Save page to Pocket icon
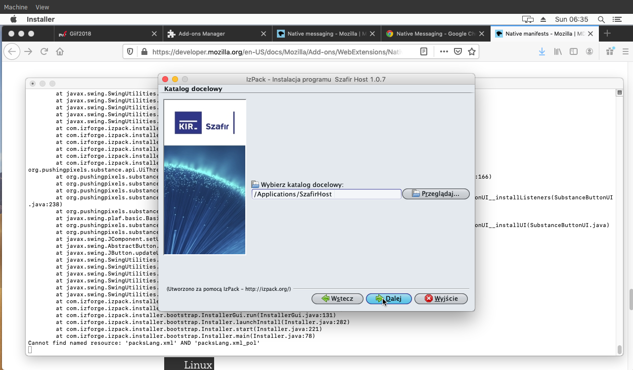The width and height of the screenshot is (633, 370). coord(458,51)
